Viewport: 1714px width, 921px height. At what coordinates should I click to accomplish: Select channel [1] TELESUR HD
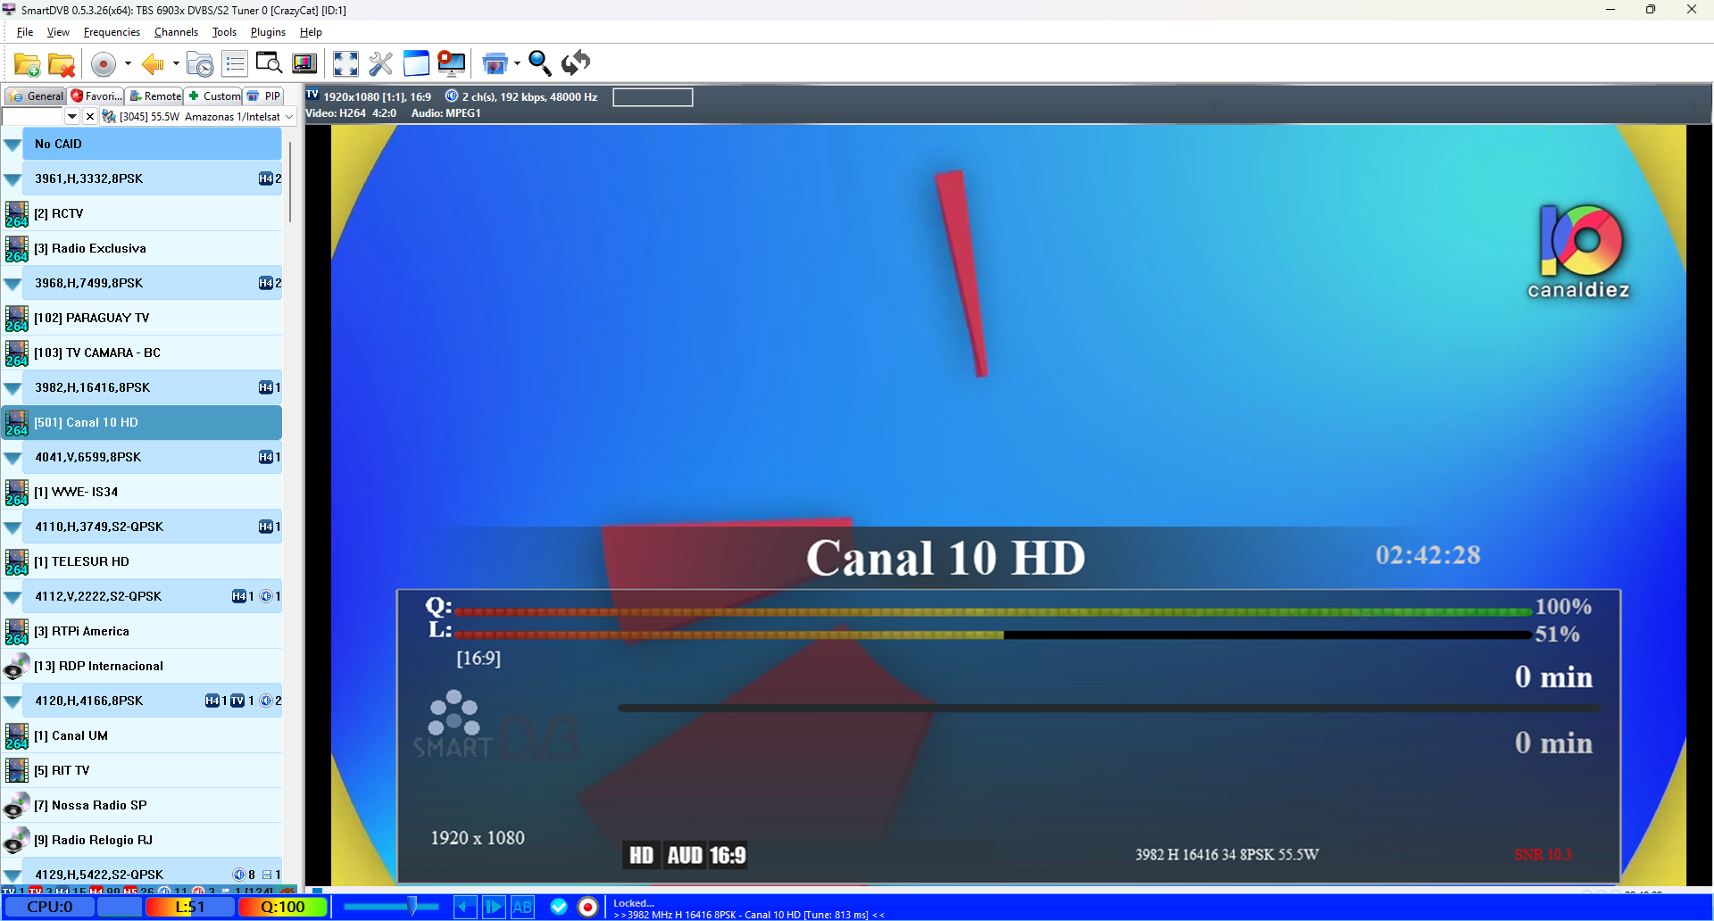(x=143, y=562)
